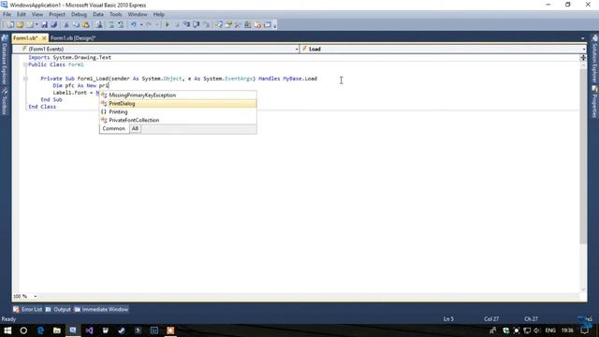Expand the Database Explorer side panel
The width and height of the screenshot is (599, 337).
5,60
